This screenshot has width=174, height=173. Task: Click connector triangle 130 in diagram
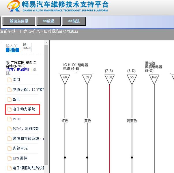pyautogui.click(x=110, y=79)
